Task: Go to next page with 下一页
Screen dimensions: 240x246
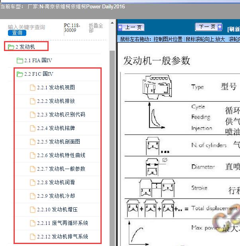Action: [x=209, y=27]
